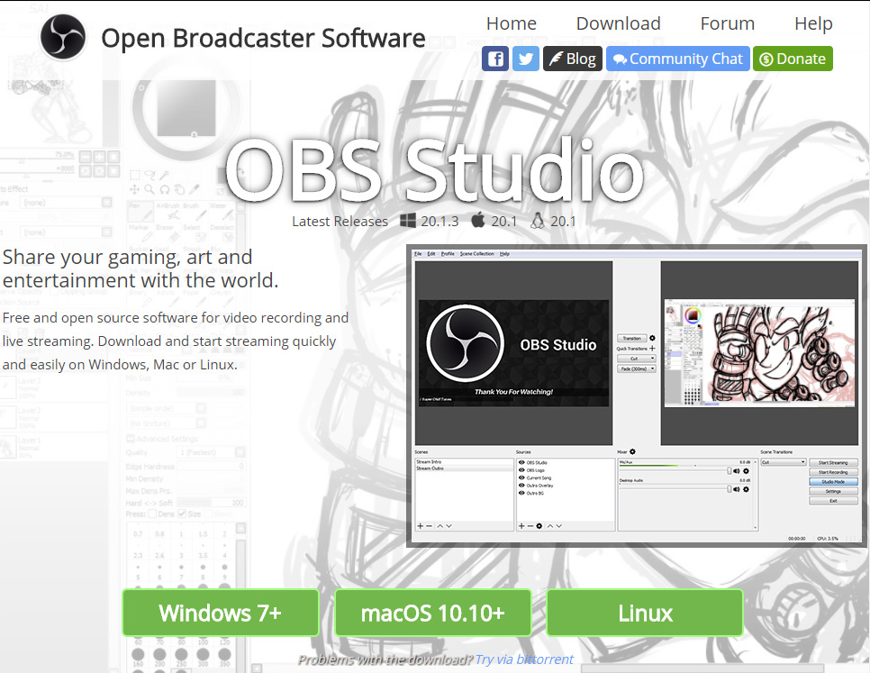Go to the Home page
The image size is (870, 673).
coord(511,23)
